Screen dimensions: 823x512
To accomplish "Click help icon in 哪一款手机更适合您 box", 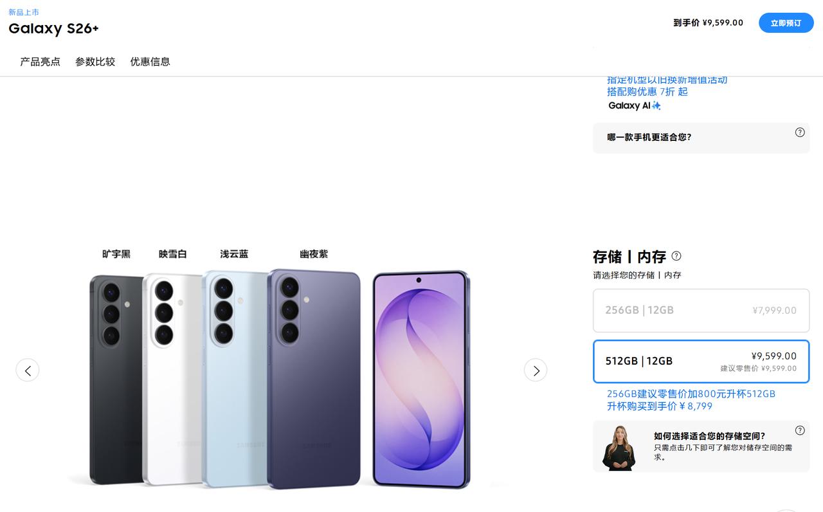I will point(800,133).
